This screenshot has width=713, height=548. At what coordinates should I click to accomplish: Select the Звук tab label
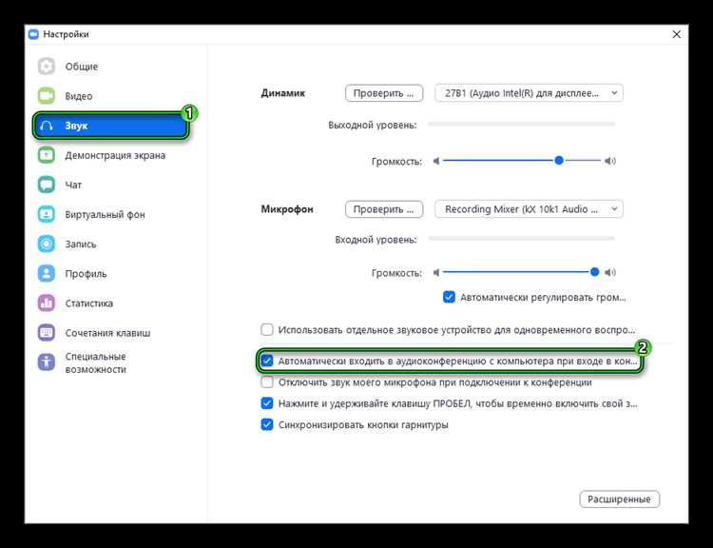click(x=76, y=126)
